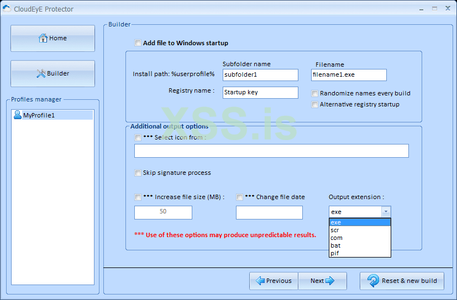Image resolution: width=457 pixels, height=300 pixels.
Task: Edit the Subfolder name field
Action: [260, 75]
